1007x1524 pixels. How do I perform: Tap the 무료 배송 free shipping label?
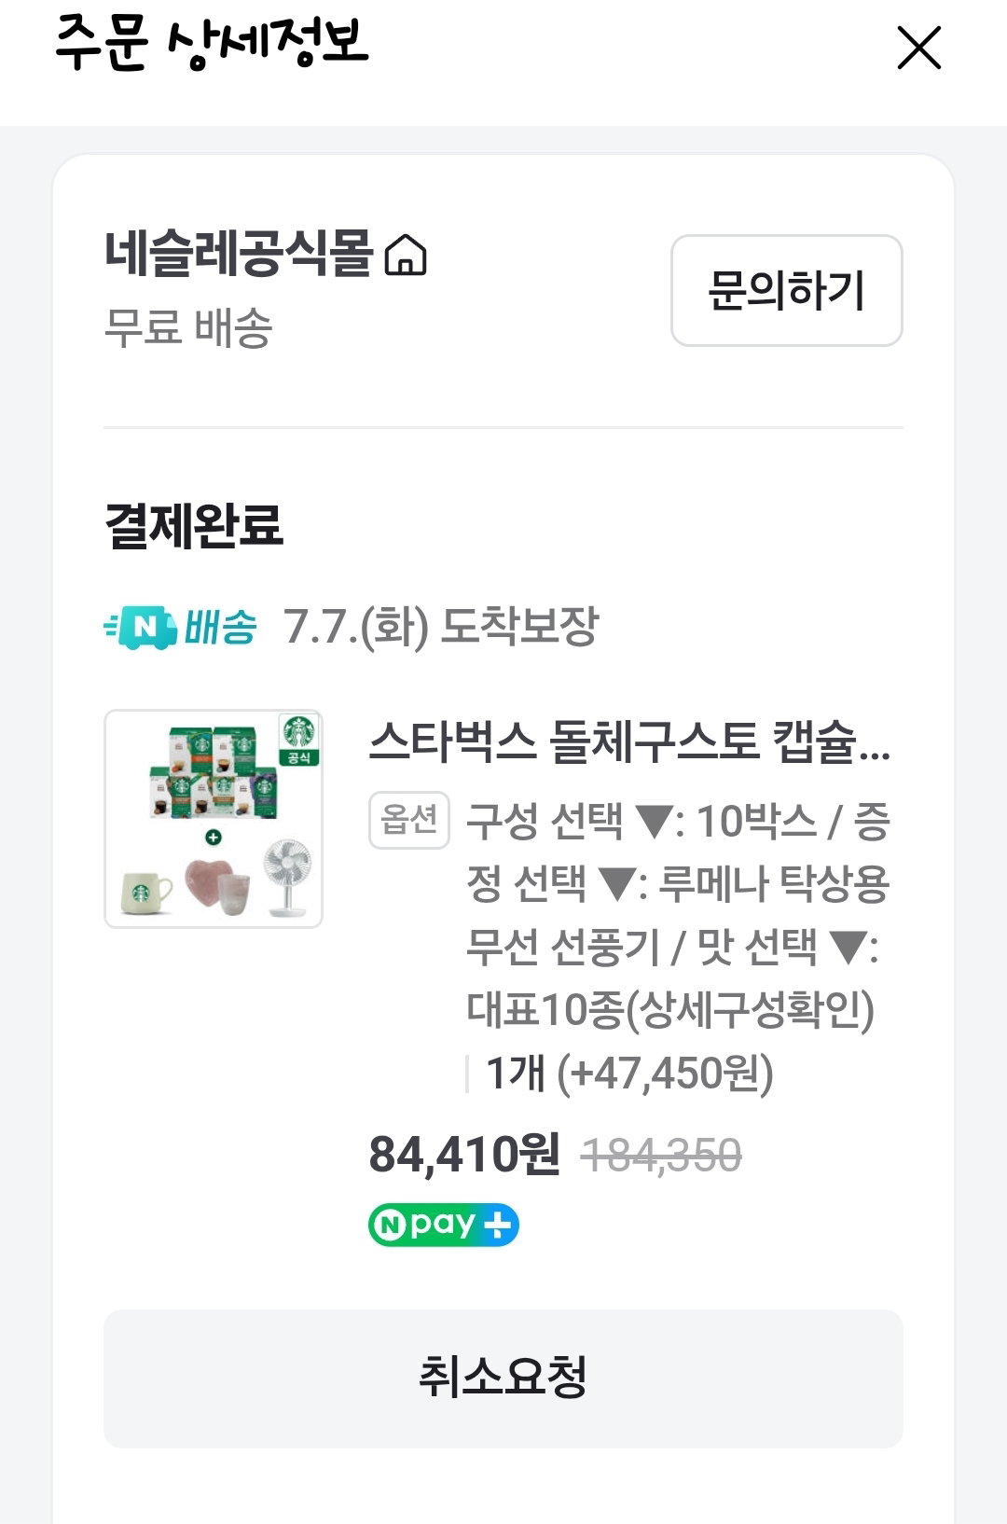[x=188, y=328]
